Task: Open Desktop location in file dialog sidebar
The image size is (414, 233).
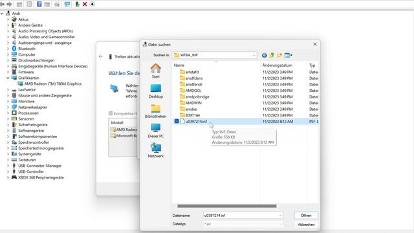Action: 155,91
